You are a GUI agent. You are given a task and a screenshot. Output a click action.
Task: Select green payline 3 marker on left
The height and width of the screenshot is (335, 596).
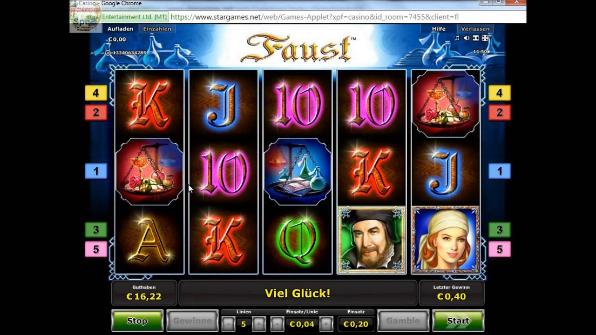96,230
